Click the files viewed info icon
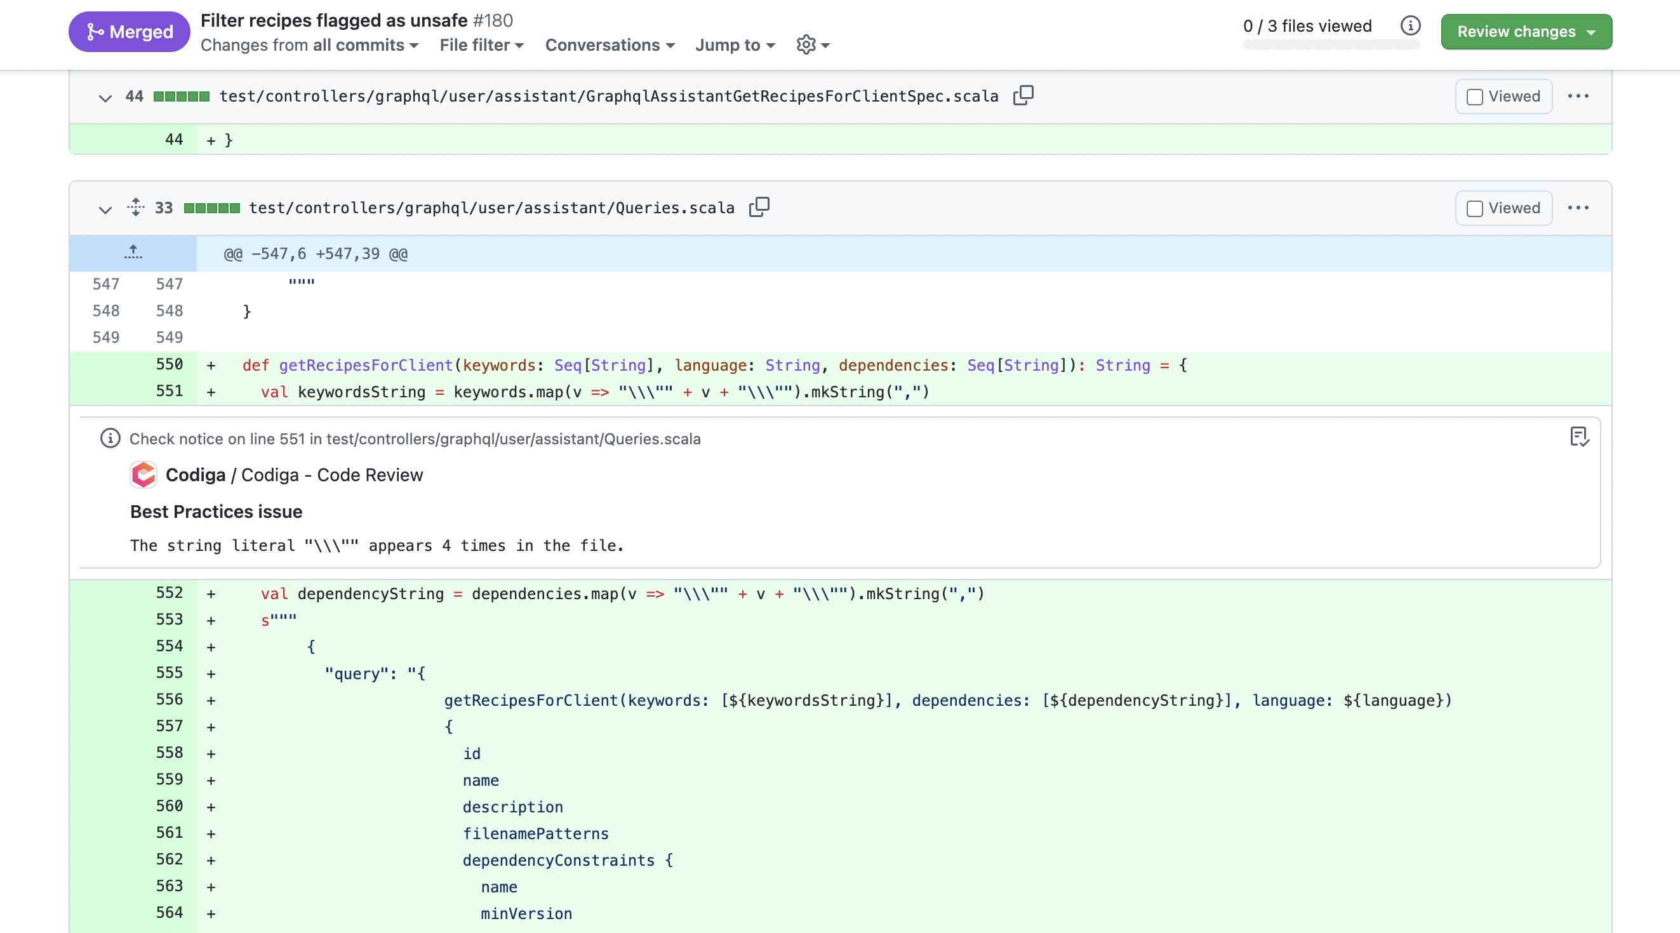The height and width of the screenshot is (933, 1680). pos(1410,26)
